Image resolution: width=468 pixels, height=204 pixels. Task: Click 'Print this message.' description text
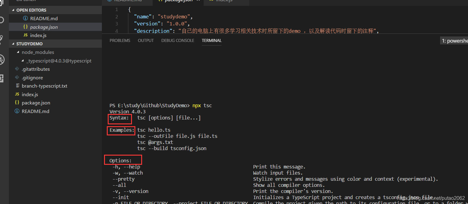point(279,167)
